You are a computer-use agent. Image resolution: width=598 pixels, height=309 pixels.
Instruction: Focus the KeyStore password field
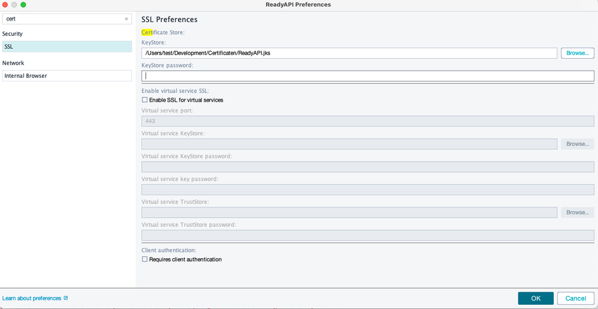click(x=368, y=76)
